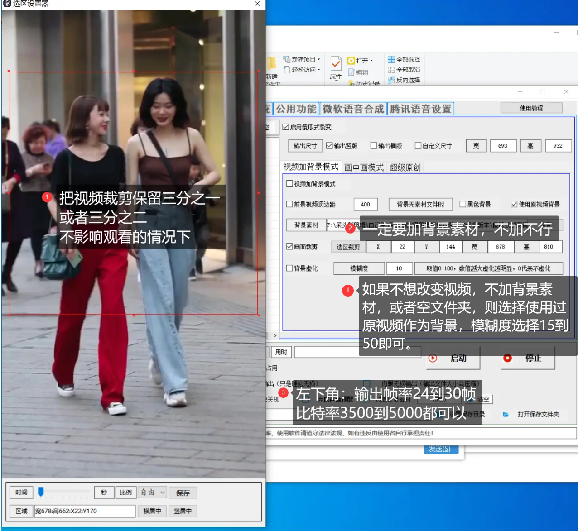Screen dimensions: 578x531
Task: Click right scroll arrow under left list
Action: pos(275,335)
